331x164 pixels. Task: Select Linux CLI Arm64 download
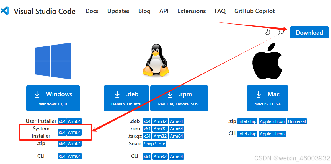click(x=177, y=156)
